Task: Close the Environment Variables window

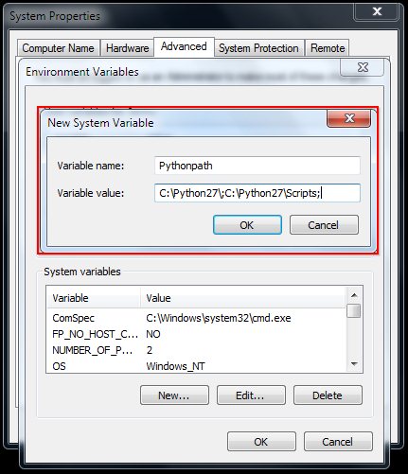Action: point(363,67)
